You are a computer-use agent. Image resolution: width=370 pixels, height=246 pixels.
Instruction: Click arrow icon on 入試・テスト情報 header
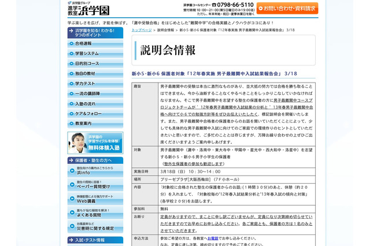[71, 240]
